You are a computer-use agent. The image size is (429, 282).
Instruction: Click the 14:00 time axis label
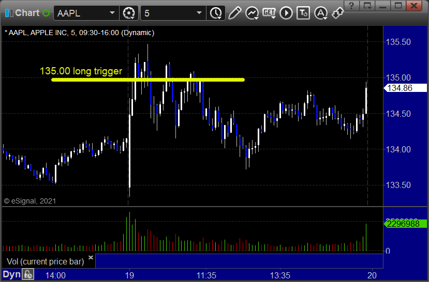click(x=55, y=275)
